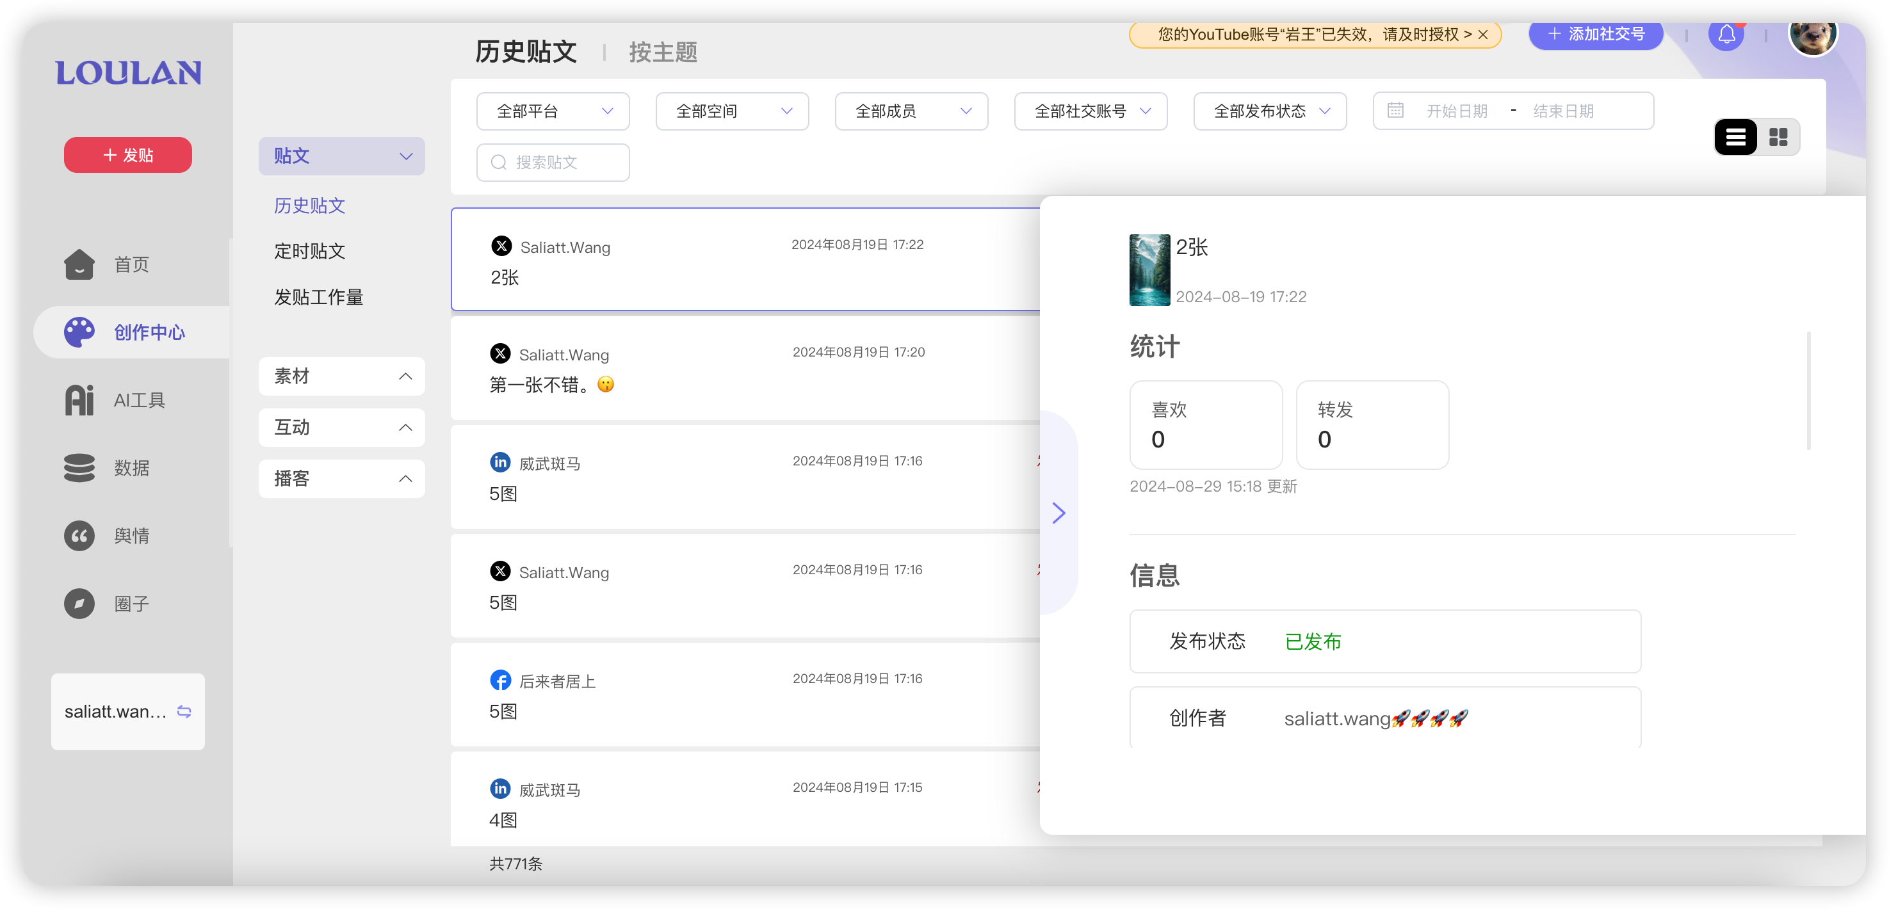The width and height of the screenshot is (1889, 909).
Task: Open the notification bell icon
Action: [x=1726, y=35]
